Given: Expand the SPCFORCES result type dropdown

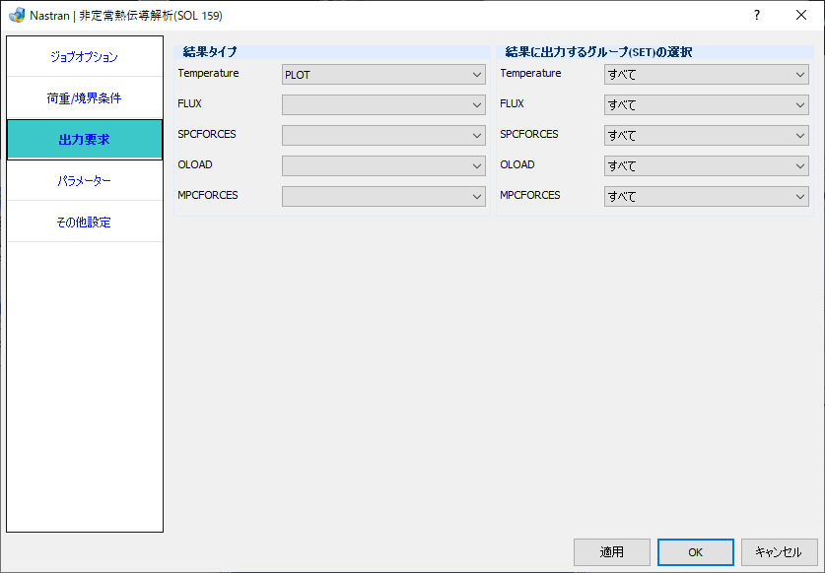Looking at the screenshot, I should (383, 136).
